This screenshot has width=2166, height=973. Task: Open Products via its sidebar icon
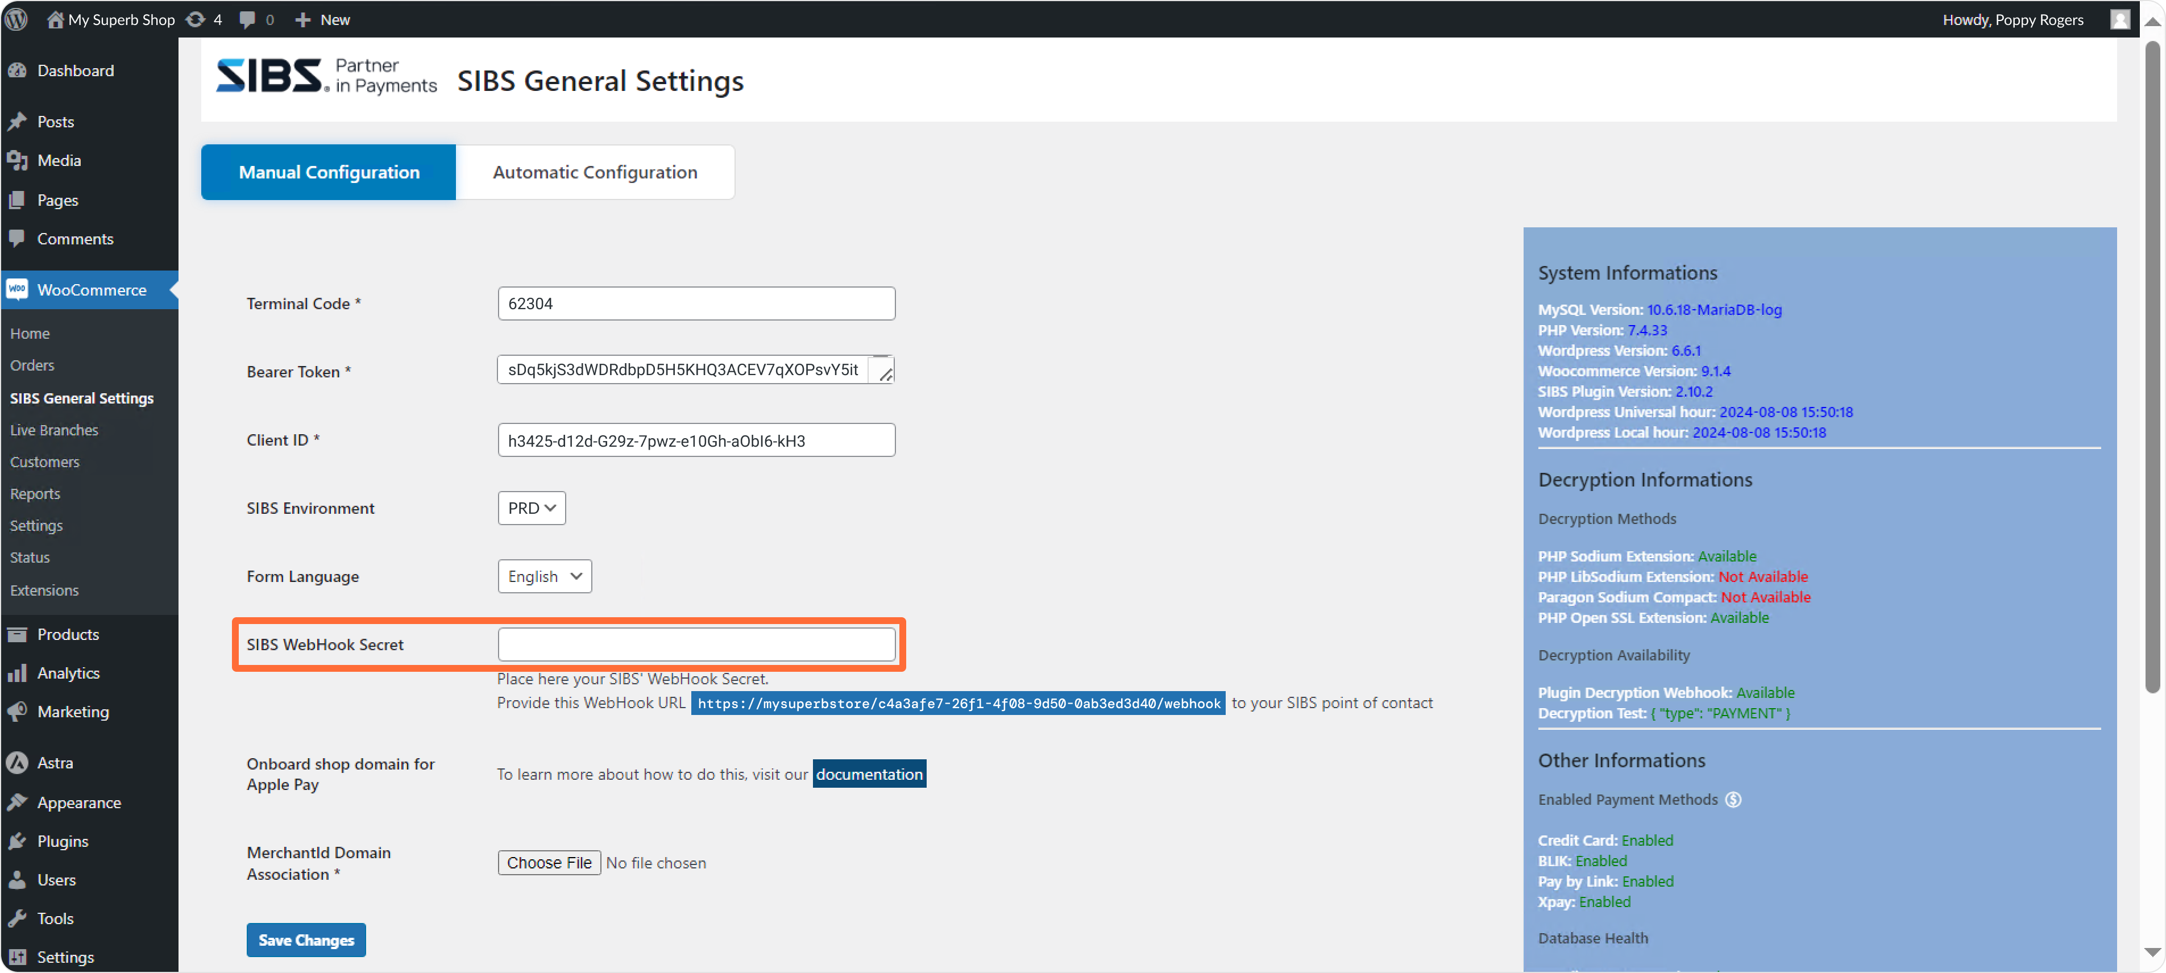pyautogui.click(x=17, y=634)
